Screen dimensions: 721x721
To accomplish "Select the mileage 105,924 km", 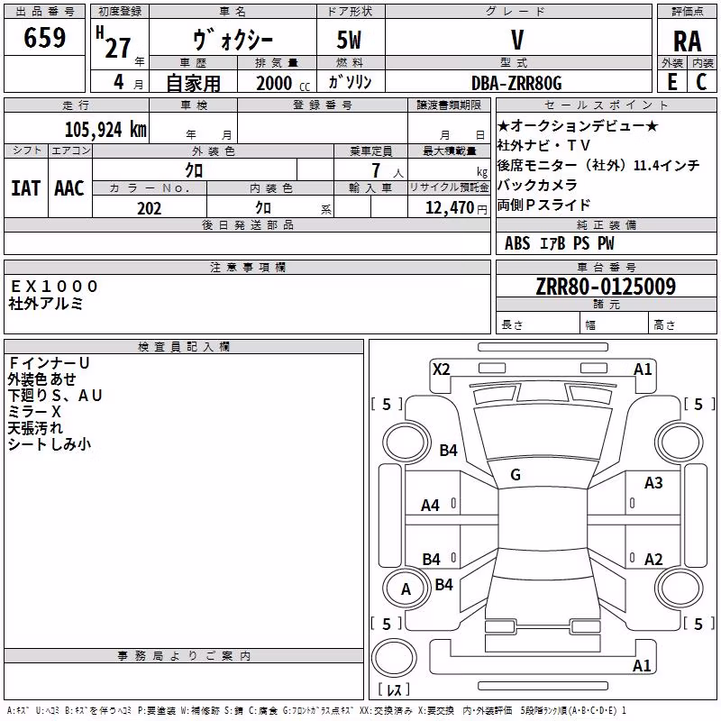I will click(x=105, y=130).
